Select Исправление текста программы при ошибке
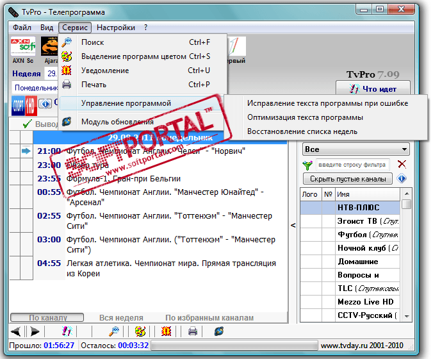The width and height of the screenshot is (433, 359). click(x=327, y=103)
